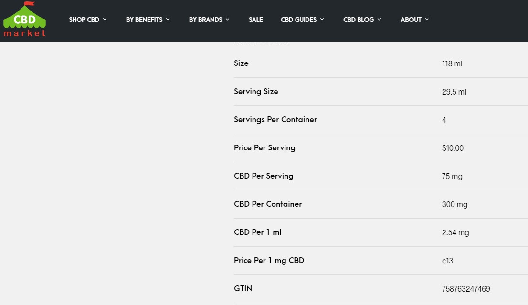528x305 pixels.
Task: Click the GTIN label
Action: coord(243,288)
